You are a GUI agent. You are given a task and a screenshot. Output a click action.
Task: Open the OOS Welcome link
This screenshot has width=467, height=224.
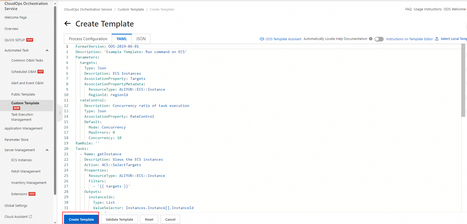[x=455, y=9]
